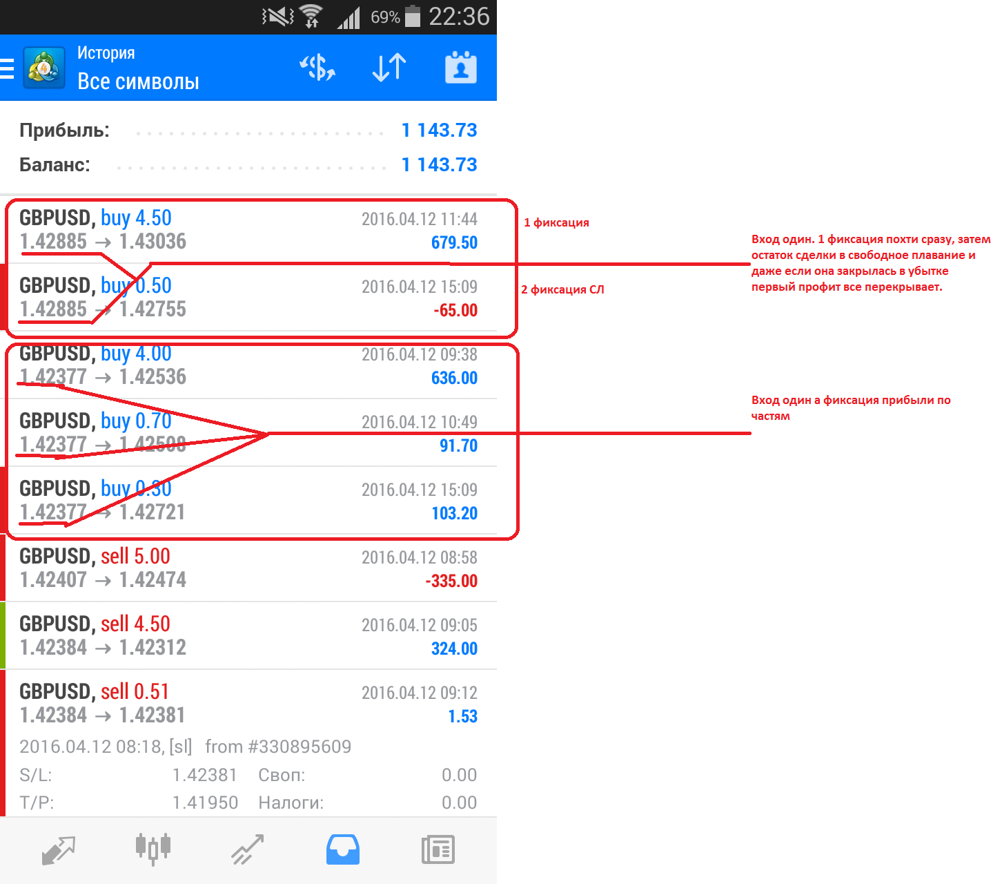This screenshot has height=884, width=991.
Task: Select the Прибыль value 1 143.73
Action: tap(440, 130)
